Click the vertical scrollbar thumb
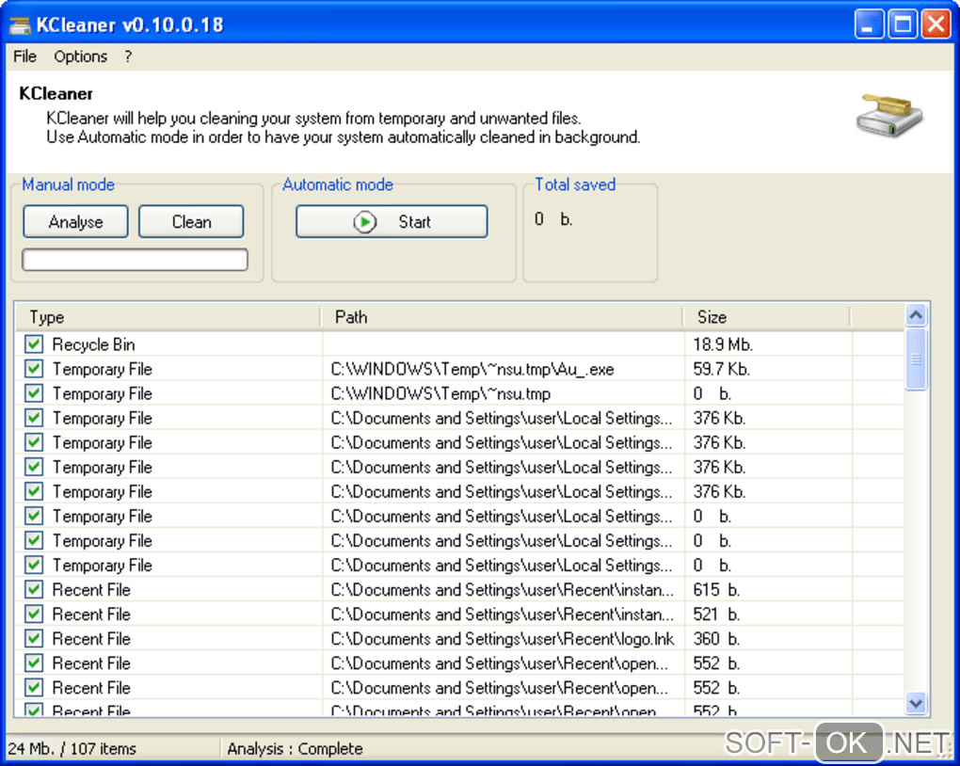 [x=916, y=359]
